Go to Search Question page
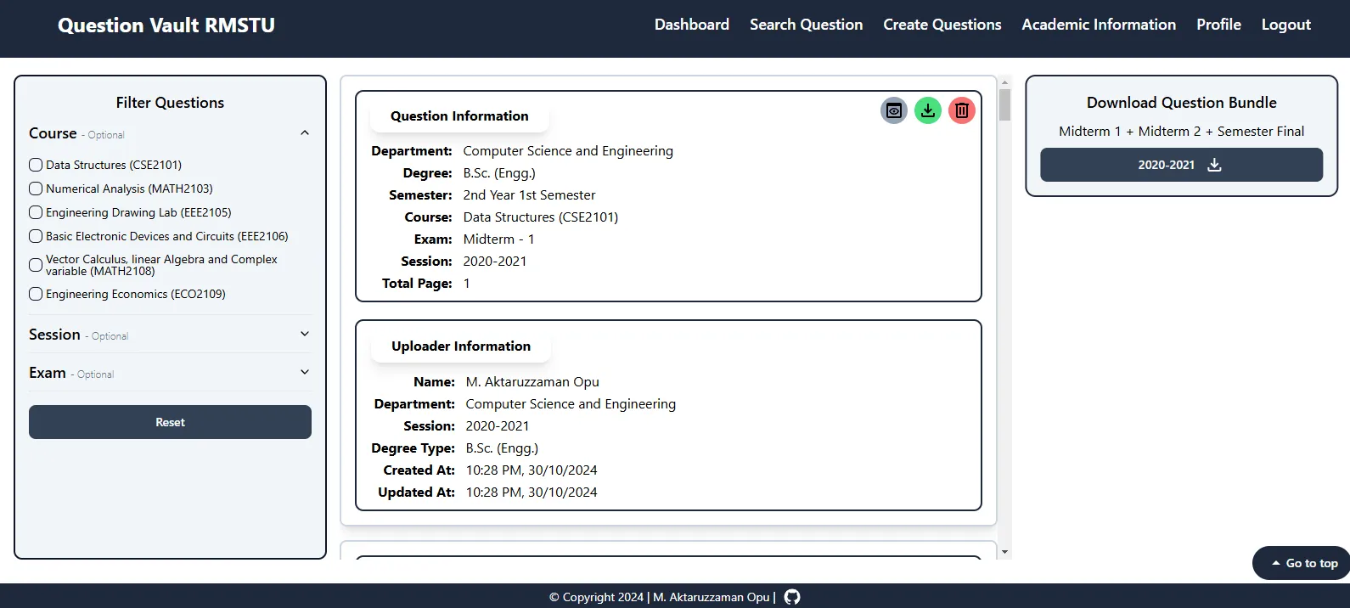 click(806, 25)
